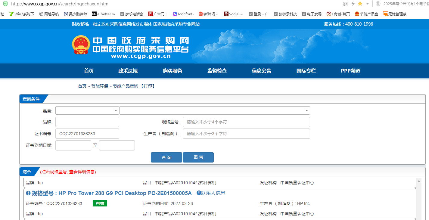
Task: Open HP Pro Tower 288 G9 PC-2E01500005A details
Action: click(x=112, y=193)
